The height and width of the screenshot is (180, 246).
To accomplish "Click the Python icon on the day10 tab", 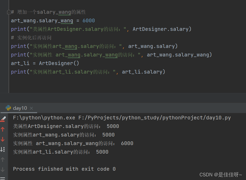I will click(x=8, y=108).
